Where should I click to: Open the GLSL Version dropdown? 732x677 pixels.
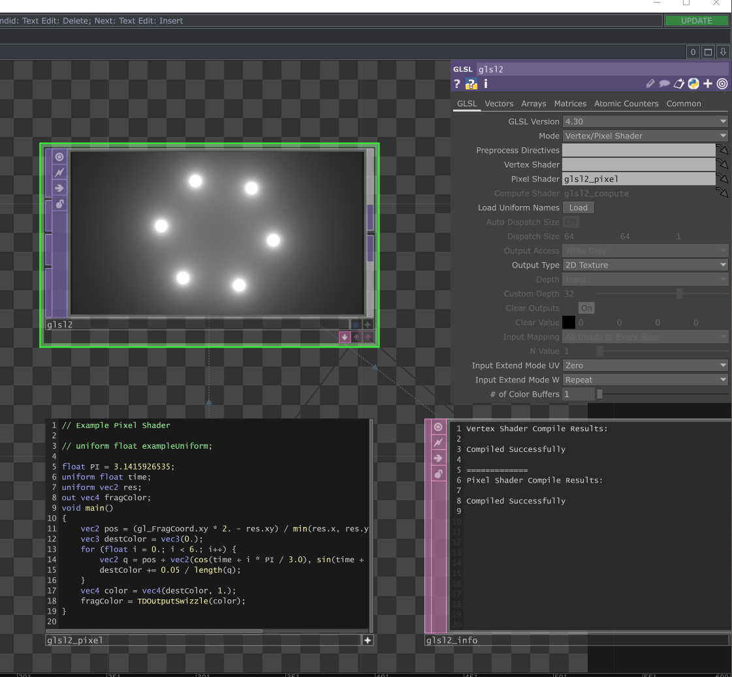(645, 121)
